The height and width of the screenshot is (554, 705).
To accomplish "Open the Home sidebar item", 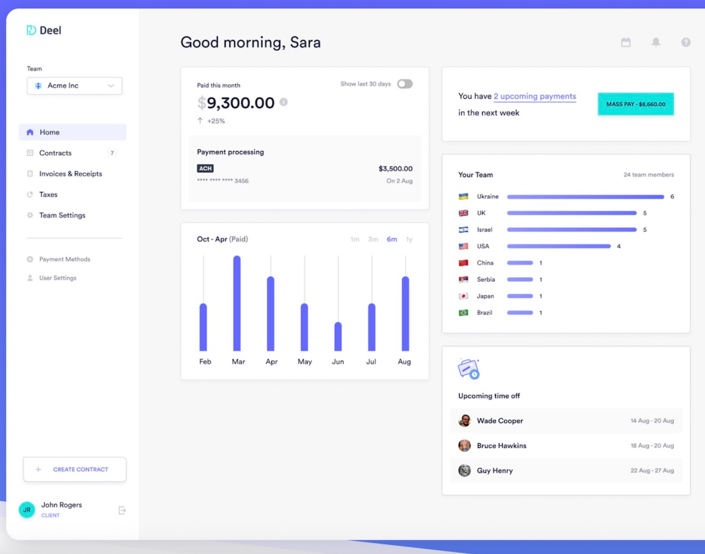I will (x=49, y=132).
